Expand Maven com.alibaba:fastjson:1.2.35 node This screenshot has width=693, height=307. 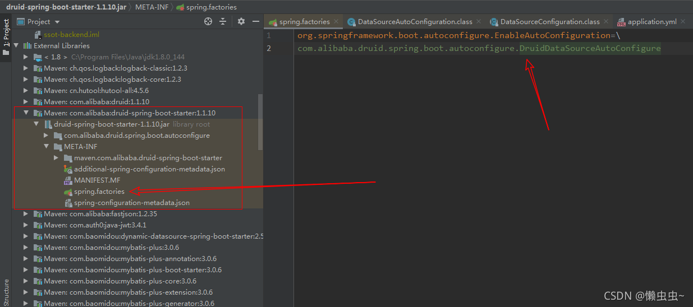26,214
